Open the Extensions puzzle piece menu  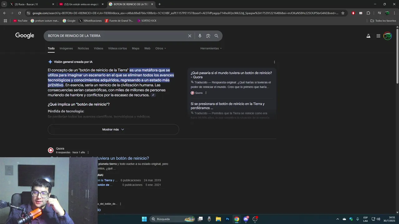(x=368, y=13)
